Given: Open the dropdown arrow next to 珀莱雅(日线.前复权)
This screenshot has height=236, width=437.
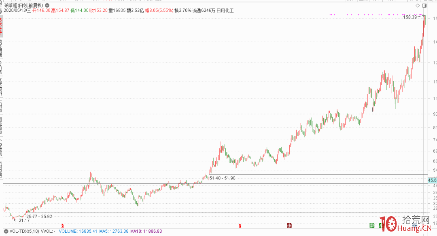Looking at the screenshot, I should pyautogui.click(x=47, y=5).
